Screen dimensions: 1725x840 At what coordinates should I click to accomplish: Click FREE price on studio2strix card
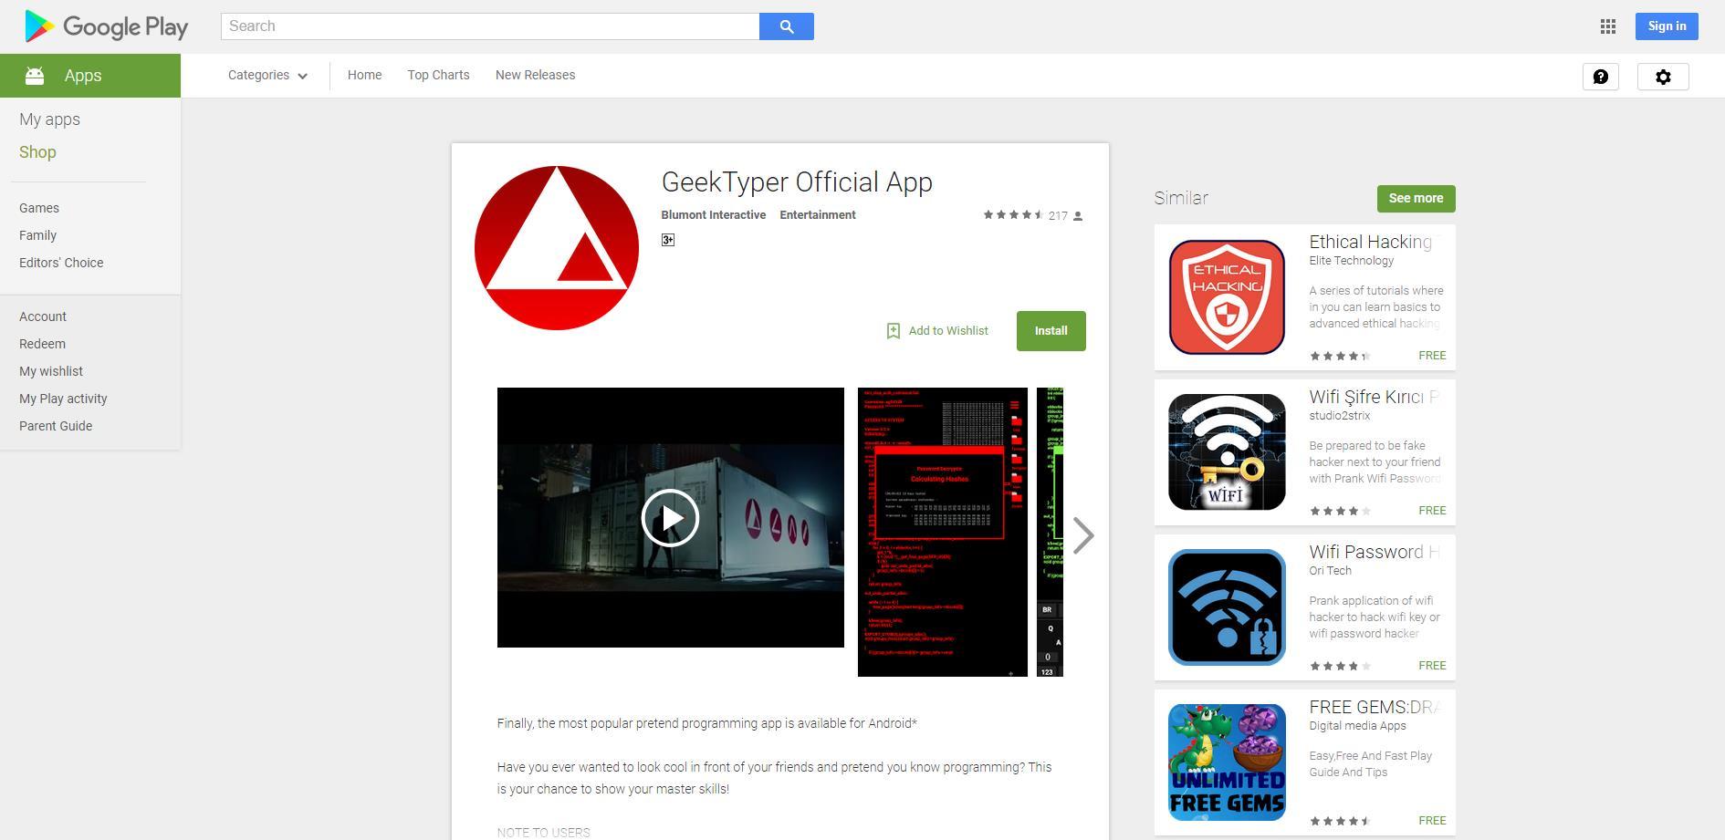click(x=1432, y=511)
